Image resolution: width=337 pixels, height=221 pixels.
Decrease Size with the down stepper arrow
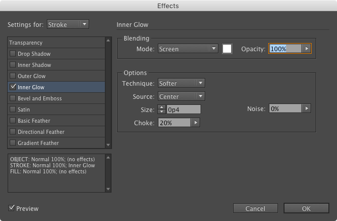pos(161,112)
